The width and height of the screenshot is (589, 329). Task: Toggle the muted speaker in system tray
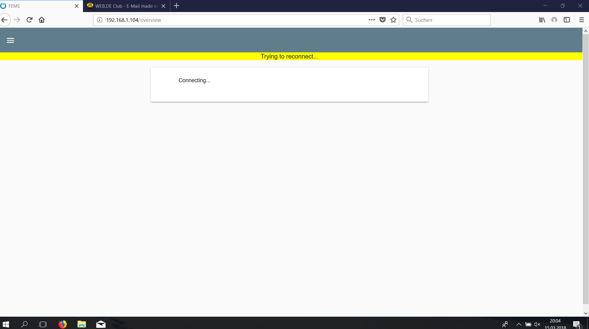[537, 324]
